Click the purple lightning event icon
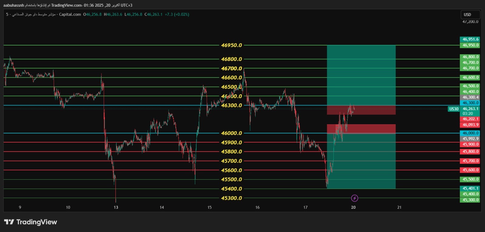Viewport: 485px width, 232px height. coord(354,198)
